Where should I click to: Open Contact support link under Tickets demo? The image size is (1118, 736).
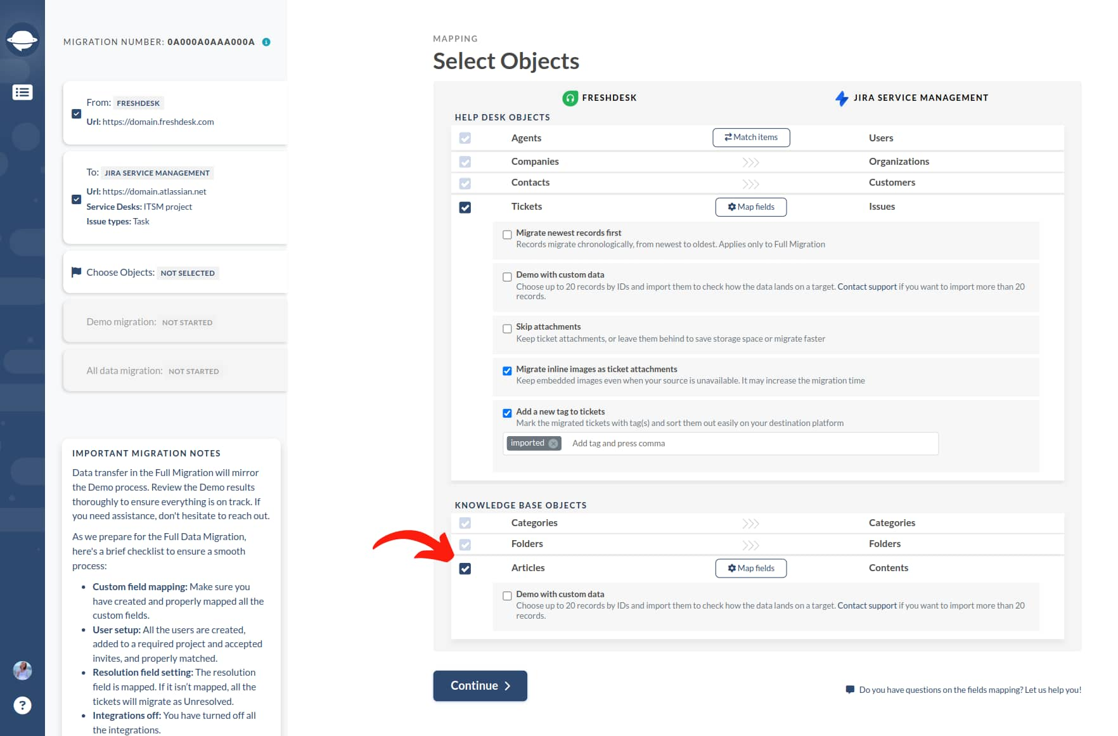tap(867, 287)
